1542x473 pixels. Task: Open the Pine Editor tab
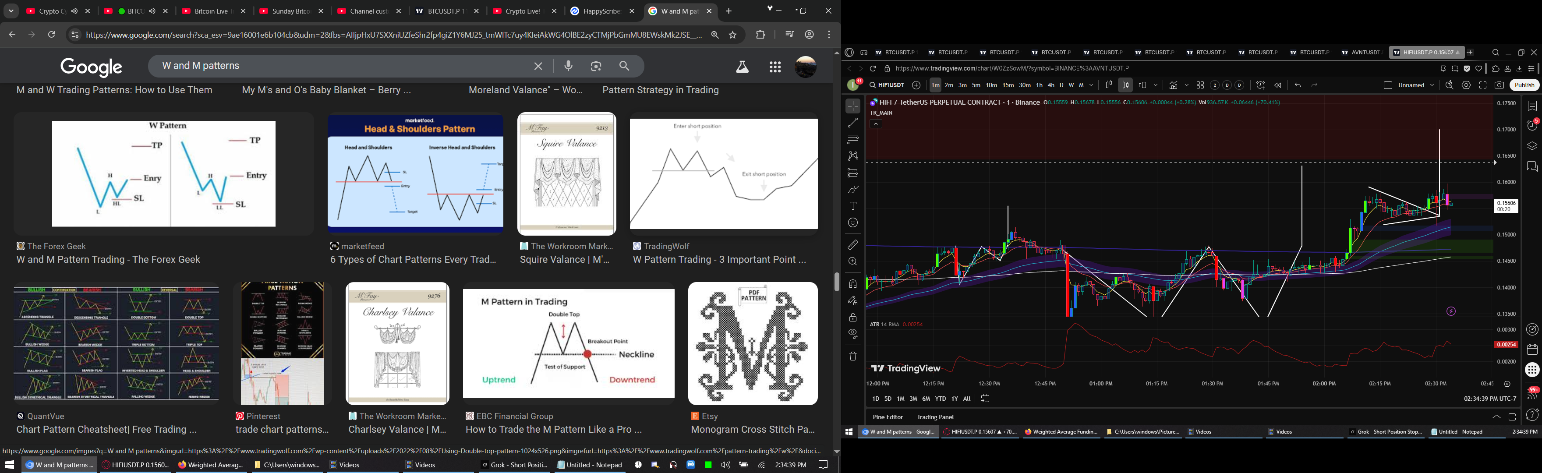(x=887, y=417)
